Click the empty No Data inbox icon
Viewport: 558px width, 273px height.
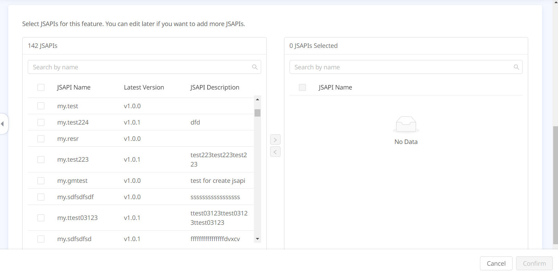tap(406, 125)
